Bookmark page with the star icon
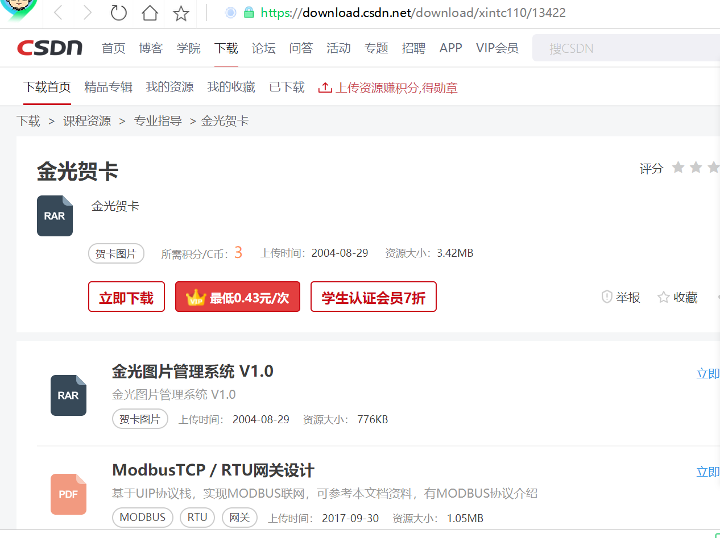This screenshot has width=720, height=538. coord(181,13)
